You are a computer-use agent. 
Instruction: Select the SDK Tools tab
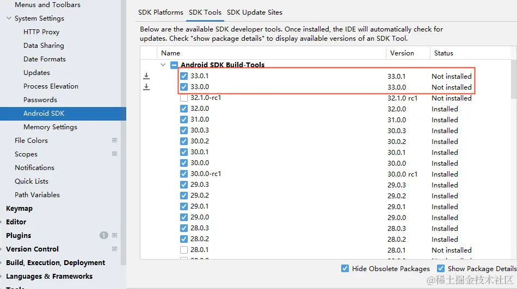tap(205, 12)
